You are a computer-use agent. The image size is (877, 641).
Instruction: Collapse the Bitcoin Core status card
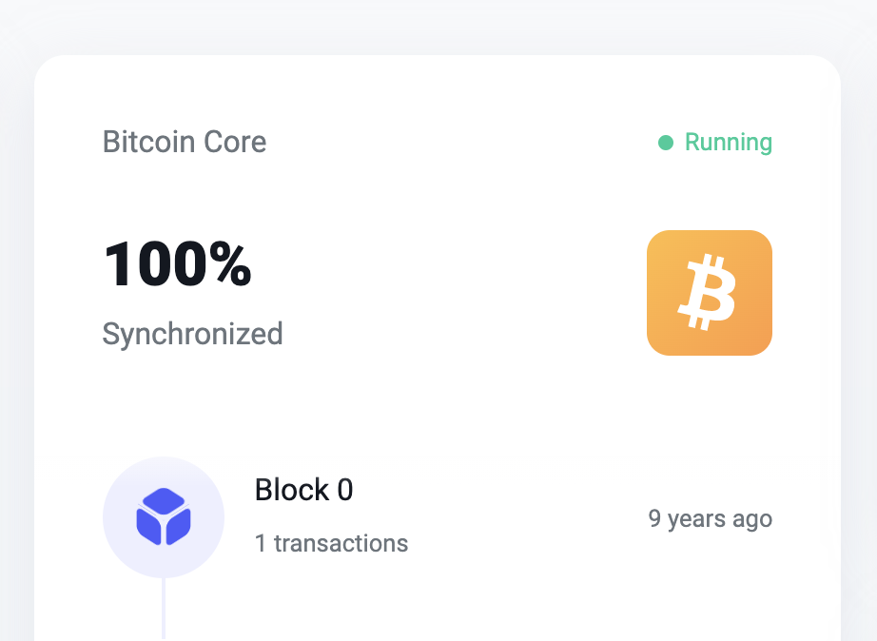[185, 142]
